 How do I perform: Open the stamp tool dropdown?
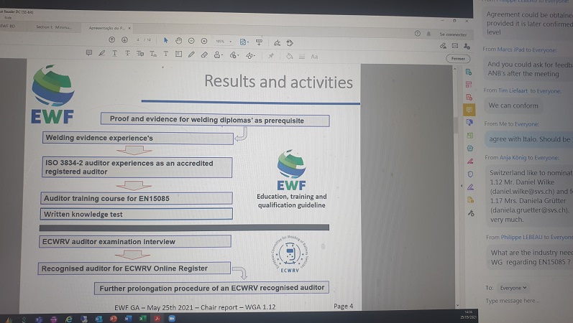[x=218, y=55]
